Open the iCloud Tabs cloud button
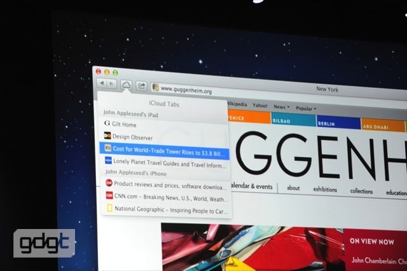This screenshot has width=407, height=271. click(x=126, y=85)
